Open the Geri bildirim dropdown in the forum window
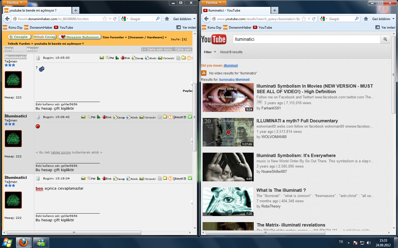This screenshot has height=248, width=398. 184,19
